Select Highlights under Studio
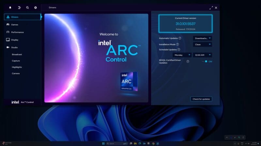261x146 pixels. [x=17, y=67]
